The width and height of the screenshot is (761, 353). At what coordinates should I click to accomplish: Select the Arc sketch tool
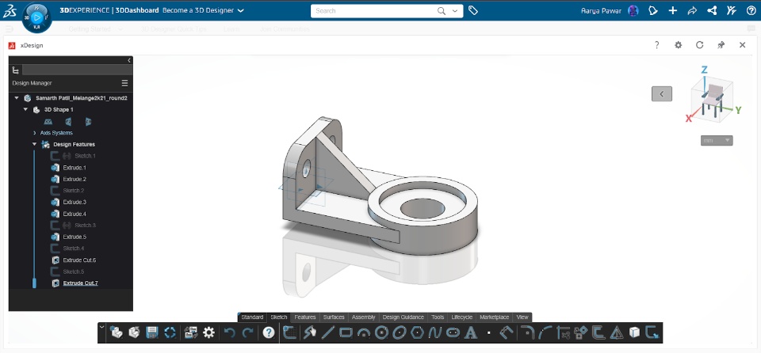[x=364, y=332]
